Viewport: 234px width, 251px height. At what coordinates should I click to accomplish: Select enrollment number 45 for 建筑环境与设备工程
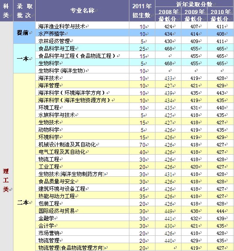(142, 189)
